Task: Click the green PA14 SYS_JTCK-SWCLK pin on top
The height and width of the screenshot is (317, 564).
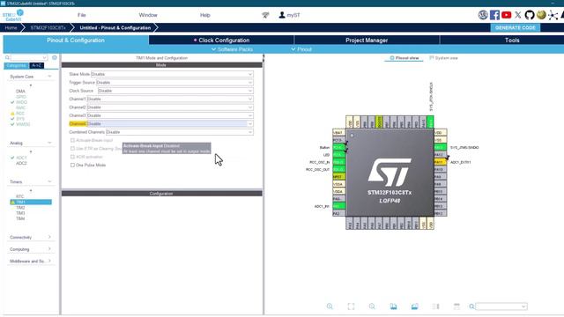Action: pyautogui.click(x=430, y=122)
